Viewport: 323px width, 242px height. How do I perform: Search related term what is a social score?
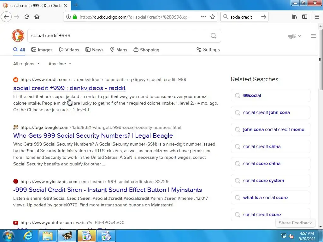point(270,198)
